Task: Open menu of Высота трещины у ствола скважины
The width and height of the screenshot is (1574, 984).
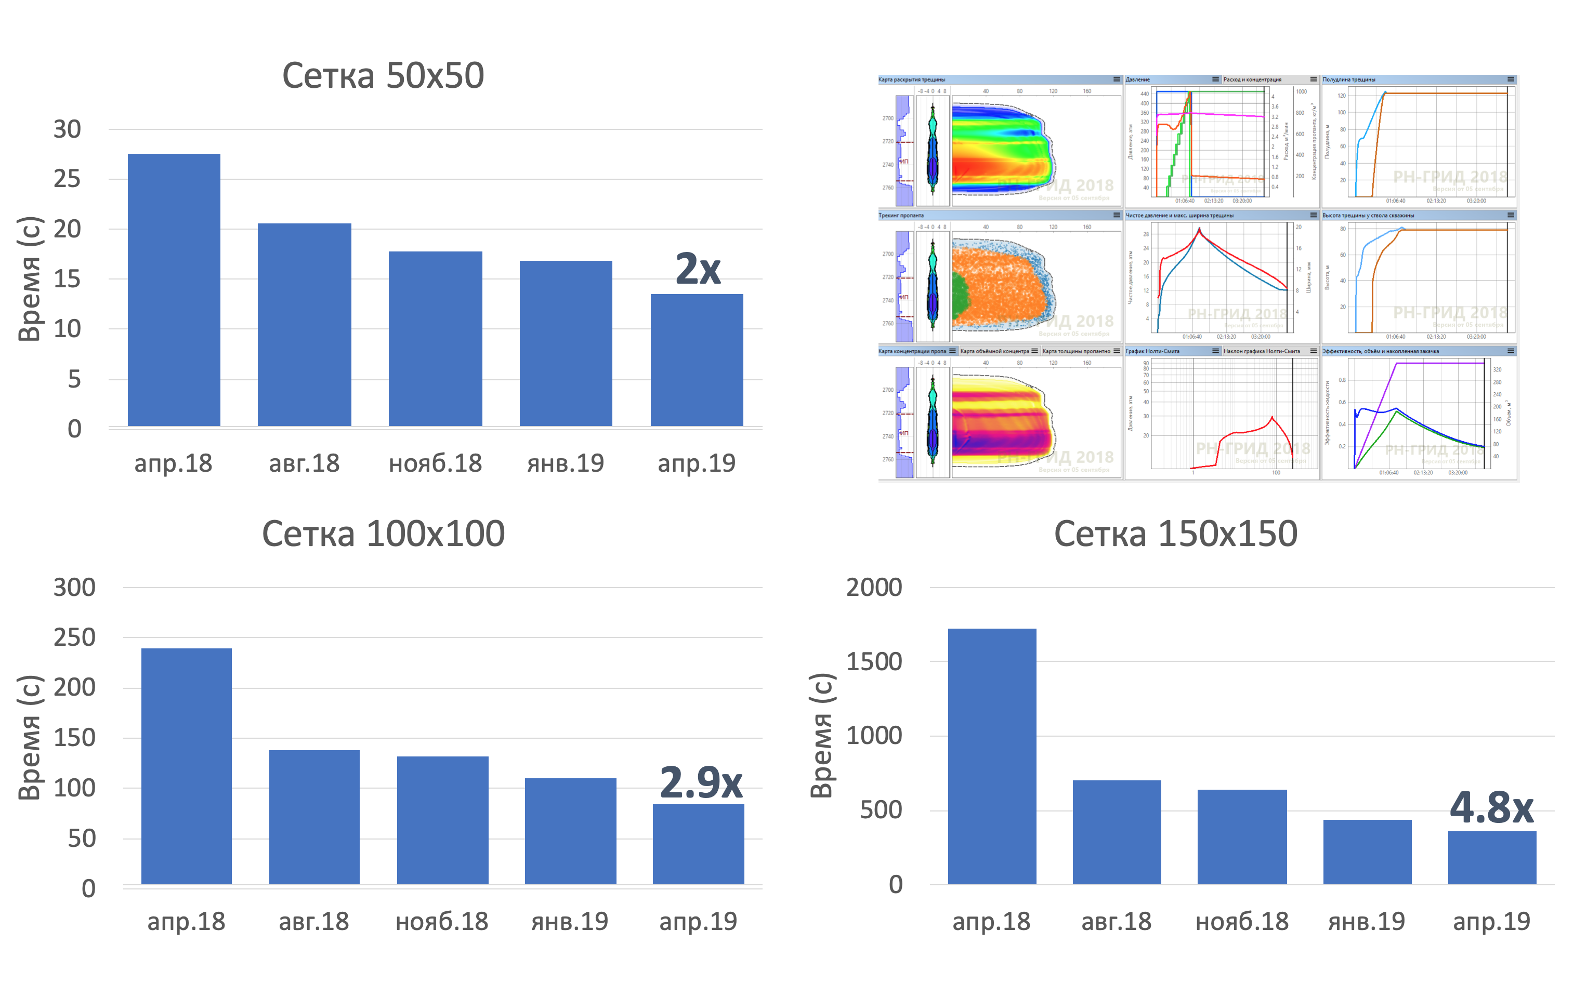Action: 1510,215
